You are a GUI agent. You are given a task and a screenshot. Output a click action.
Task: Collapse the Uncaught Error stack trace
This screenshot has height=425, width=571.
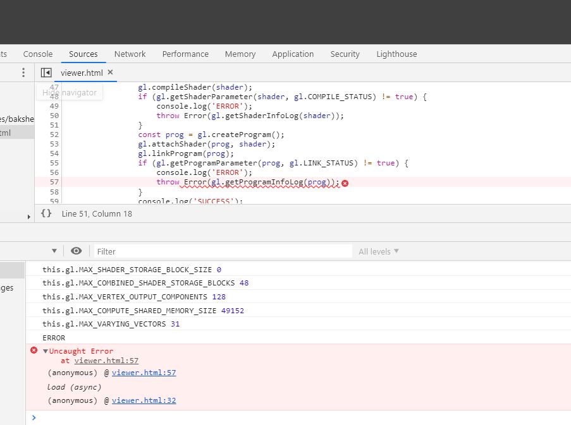pos(46,351)
